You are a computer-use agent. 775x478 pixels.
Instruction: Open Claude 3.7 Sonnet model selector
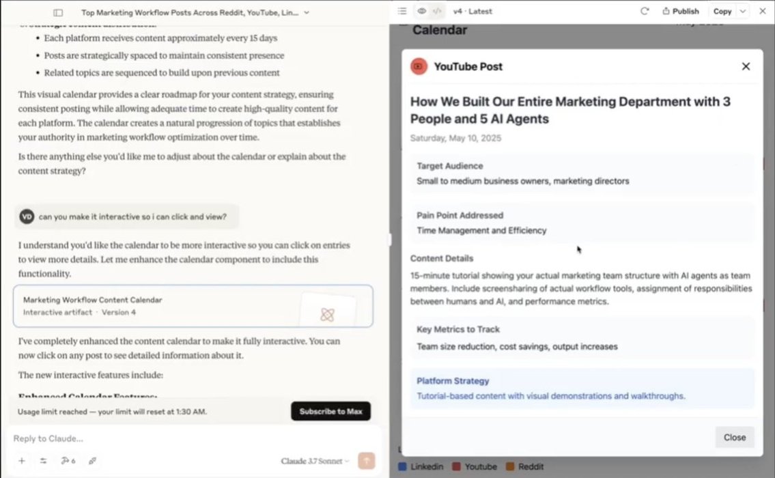tap(315, 461)
